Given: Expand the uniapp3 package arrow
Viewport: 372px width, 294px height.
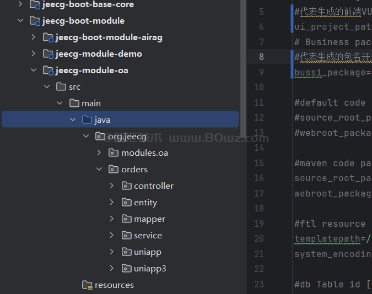Looking at the screenshot, I should tap(112, 268).
